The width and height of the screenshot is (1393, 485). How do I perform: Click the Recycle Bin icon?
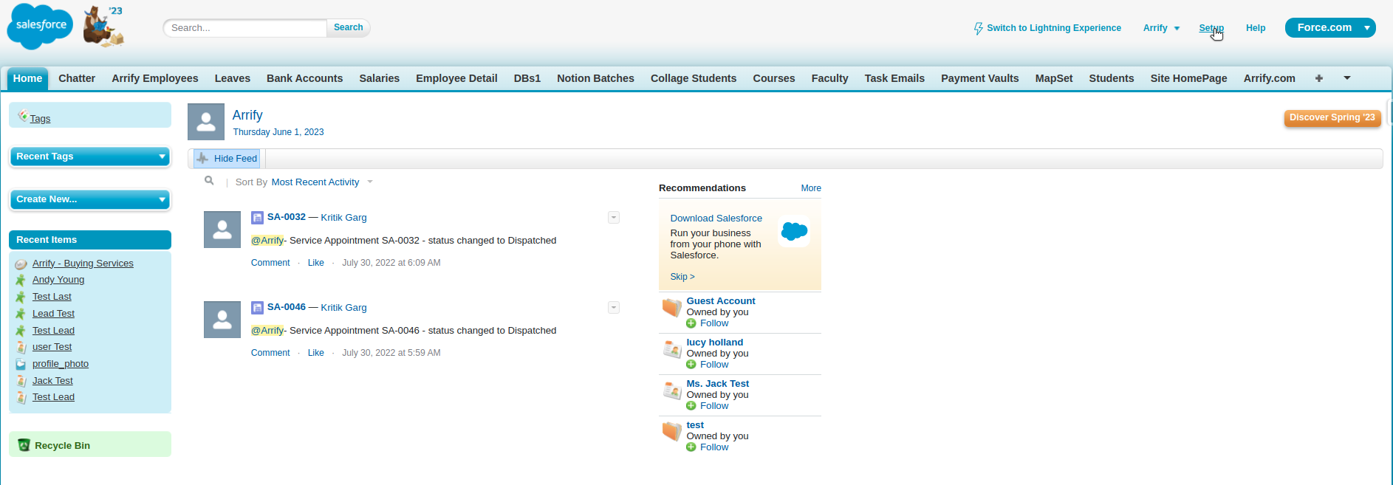(24, 445)
